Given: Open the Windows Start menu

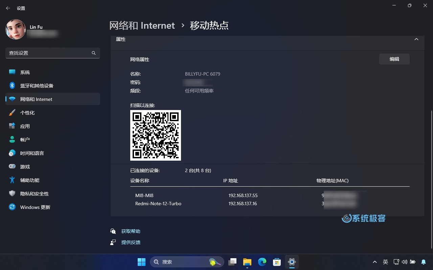Looking at the screenshot, I should pyautogui.click(x=141, y=262).
